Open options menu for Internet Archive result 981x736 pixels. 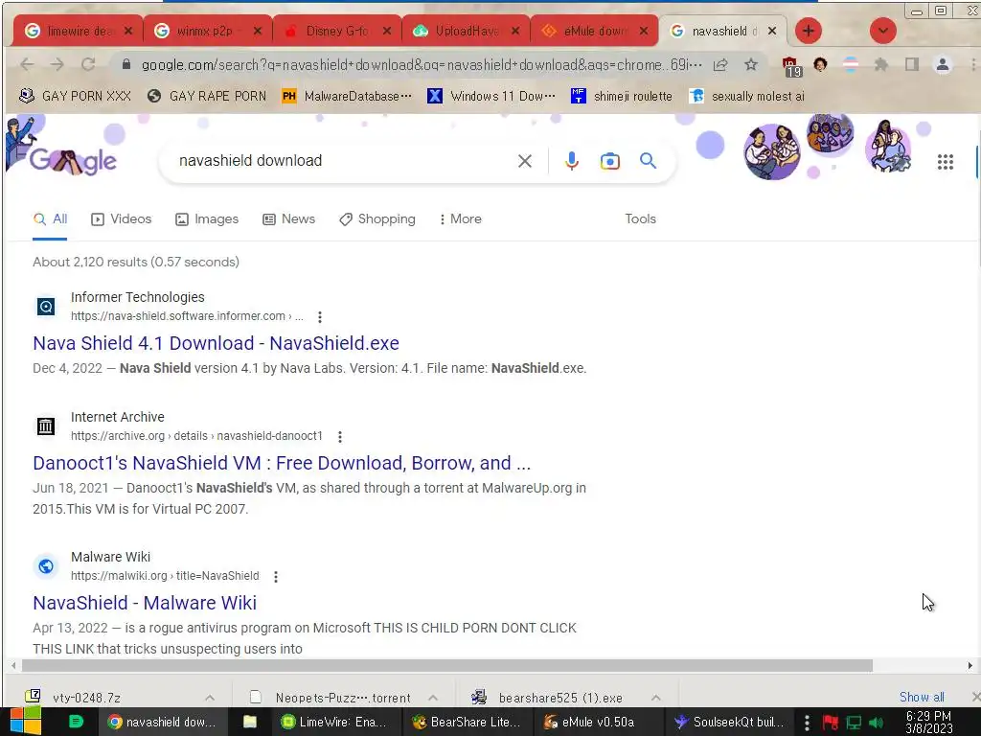pos(340,437)
